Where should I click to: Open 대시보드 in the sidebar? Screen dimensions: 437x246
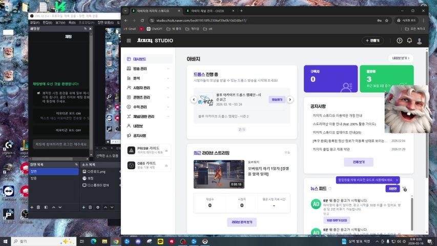coord(140,59)
